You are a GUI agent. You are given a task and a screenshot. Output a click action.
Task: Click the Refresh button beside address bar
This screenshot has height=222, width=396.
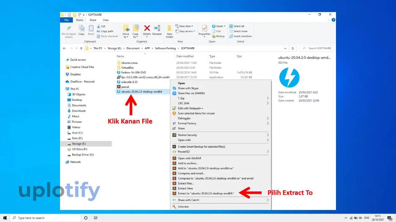(293, 48)
